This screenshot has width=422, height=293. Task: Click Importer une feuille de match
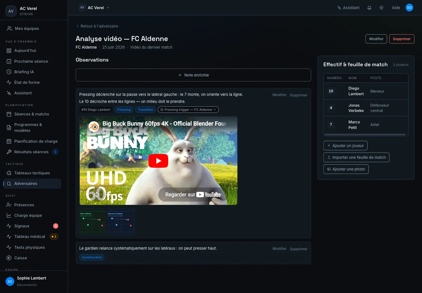pyautogui.click(x=356, y=157)
